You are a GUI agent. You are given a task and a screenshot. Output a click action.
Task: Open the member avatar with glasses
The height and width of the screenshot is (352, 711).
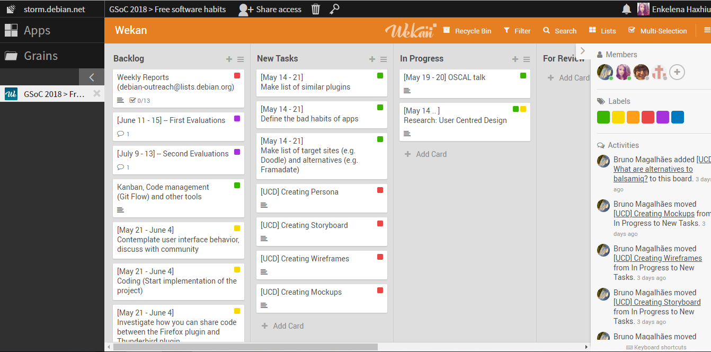coord(641,72)
